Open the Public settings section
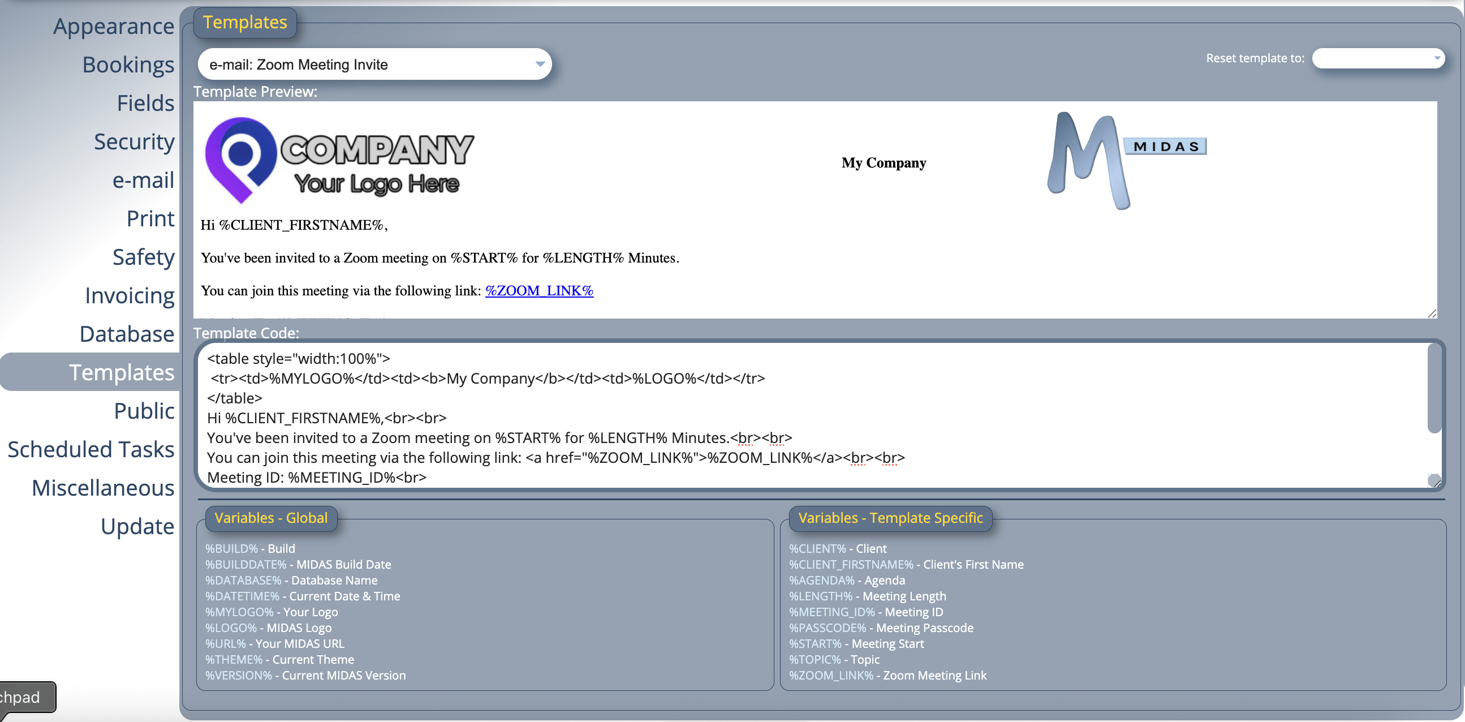This screenshot has width=1465, height=722. (144, 411)
